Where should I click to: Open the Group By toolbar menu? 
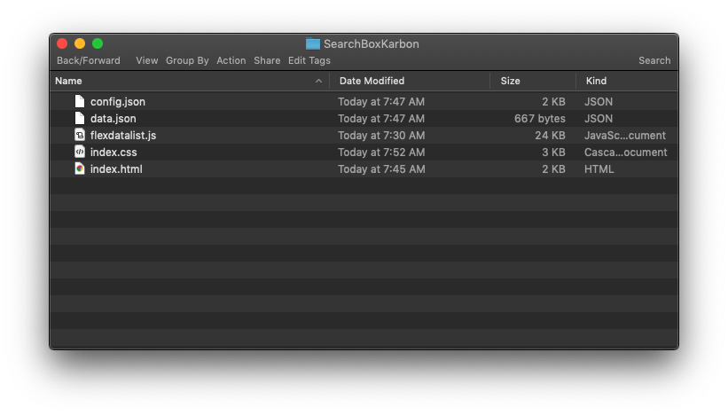click(x=187, y=60)
